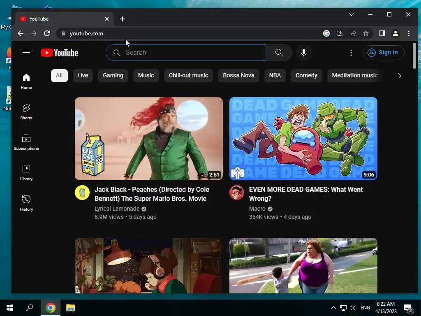Go to Home in sidebar
This screenshot has width=421, height=316.
pos(26,81)
